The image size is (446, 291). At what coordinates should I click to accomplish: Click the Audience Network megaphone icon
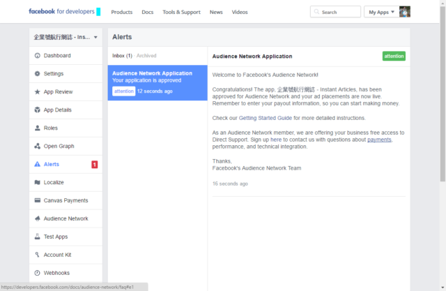point(37,218)
